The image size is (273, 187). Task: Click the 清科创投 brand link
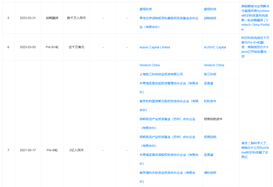(210, 173)
